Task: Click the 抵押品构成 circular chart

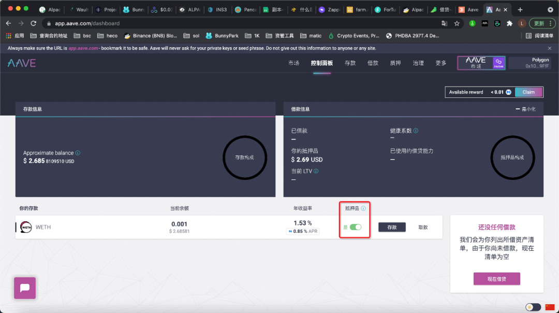Action: click(x=512, y=158)
